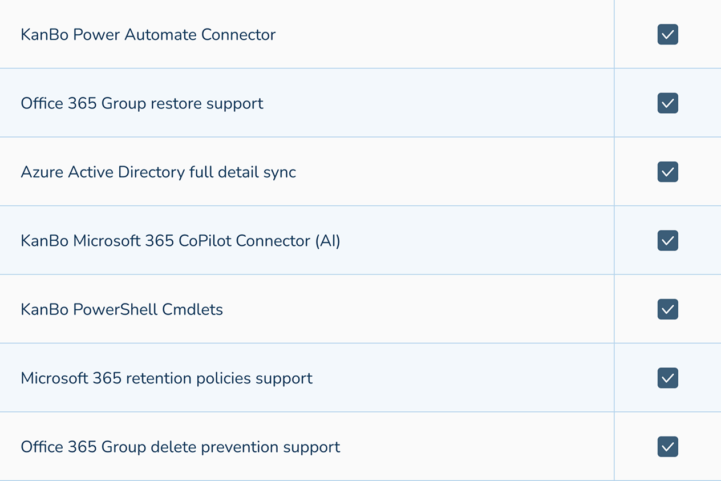Toggle the KanBo Power Automate Connector checkbox
The height and width of the screenshot is (481, 721).
coord(667,34)
